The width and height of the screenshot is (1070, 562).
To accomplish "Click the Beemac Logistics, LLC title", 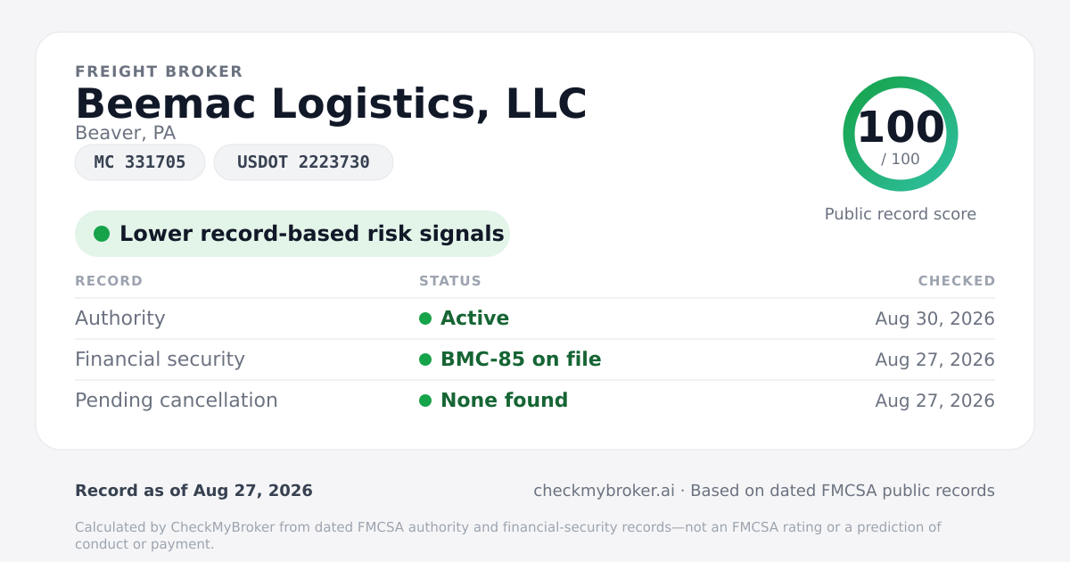I will click(x=331, y=103).
